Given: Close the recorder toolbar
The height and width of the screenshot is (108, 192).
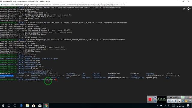Looking at the screenshot, I should click(x=190, y=97).
